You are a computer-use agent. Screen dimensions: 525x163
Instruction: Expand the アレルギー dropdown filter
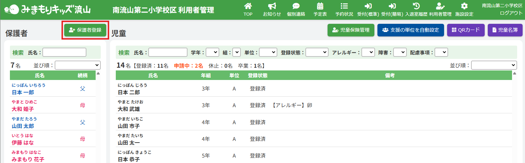[368, 52]
